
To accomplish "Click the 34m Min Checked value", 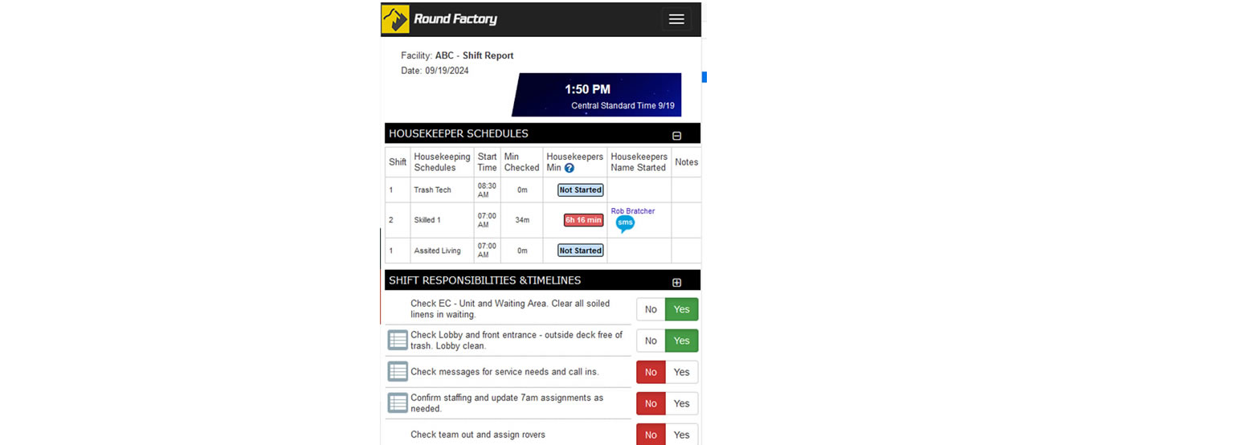I will pos(522,220).
